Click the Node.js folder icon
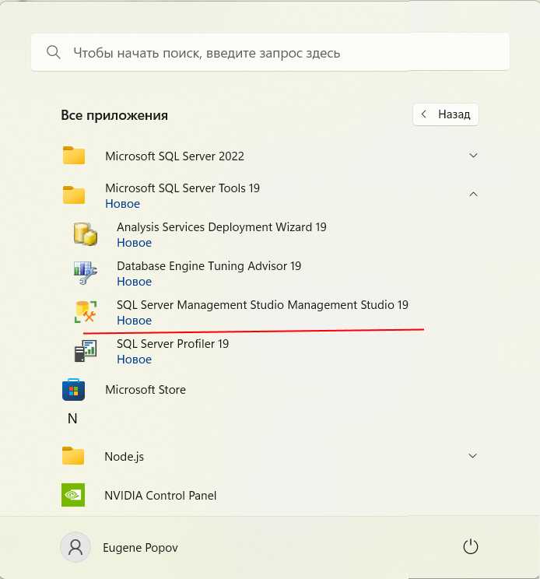Viewport: 540px width, 579px height. (x=73, y=456)
